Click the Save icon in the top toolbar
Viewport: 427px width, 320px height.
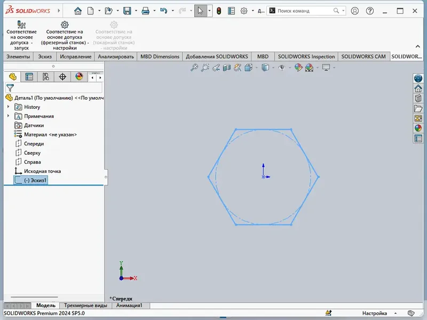(x=127, y=11)
